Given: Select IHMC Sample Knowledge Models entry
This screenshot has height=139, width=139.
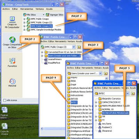Looking at the screenshot, I should point(46,30).
